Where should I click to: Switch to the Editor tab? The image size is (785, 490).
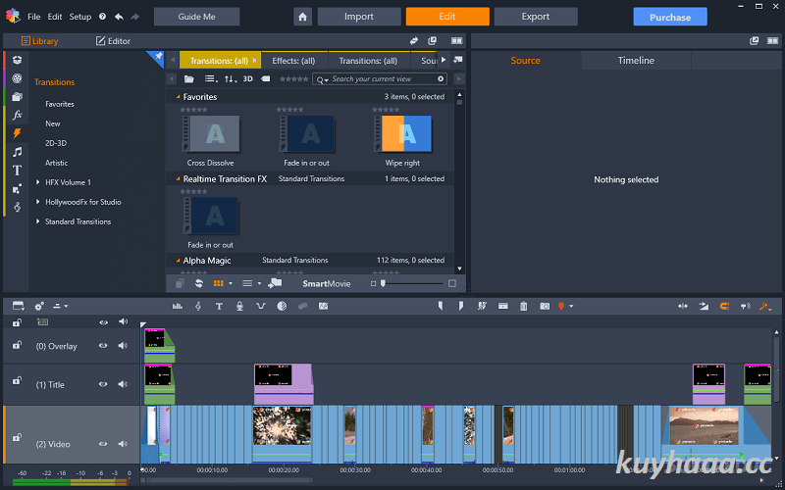pyautogui.click(x=113, y=41)
